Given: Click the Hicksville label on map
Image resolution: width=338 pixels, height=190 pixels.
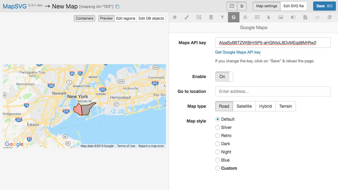Looking at the screenshot, I should click(x=131, y=88).
